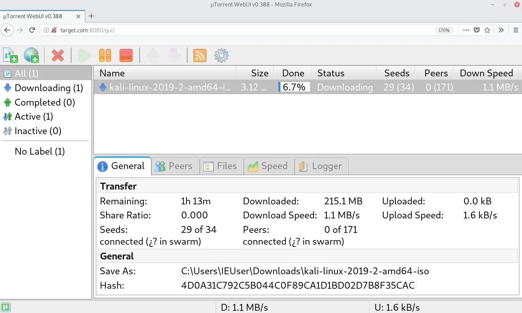Select the µTorrent WebUI v0.388 browser tab

[x=42, y=16]
